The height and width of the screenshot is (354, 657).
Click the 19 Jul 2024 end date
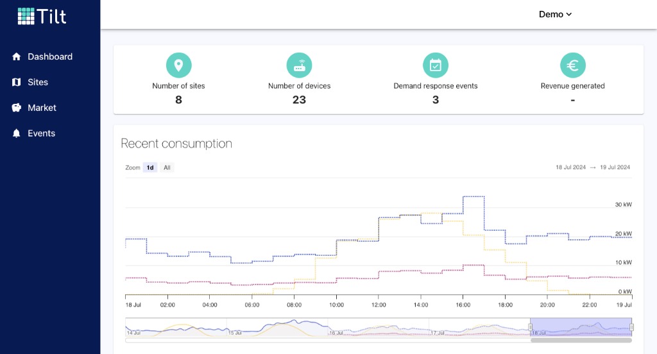(x=615, y=167)
